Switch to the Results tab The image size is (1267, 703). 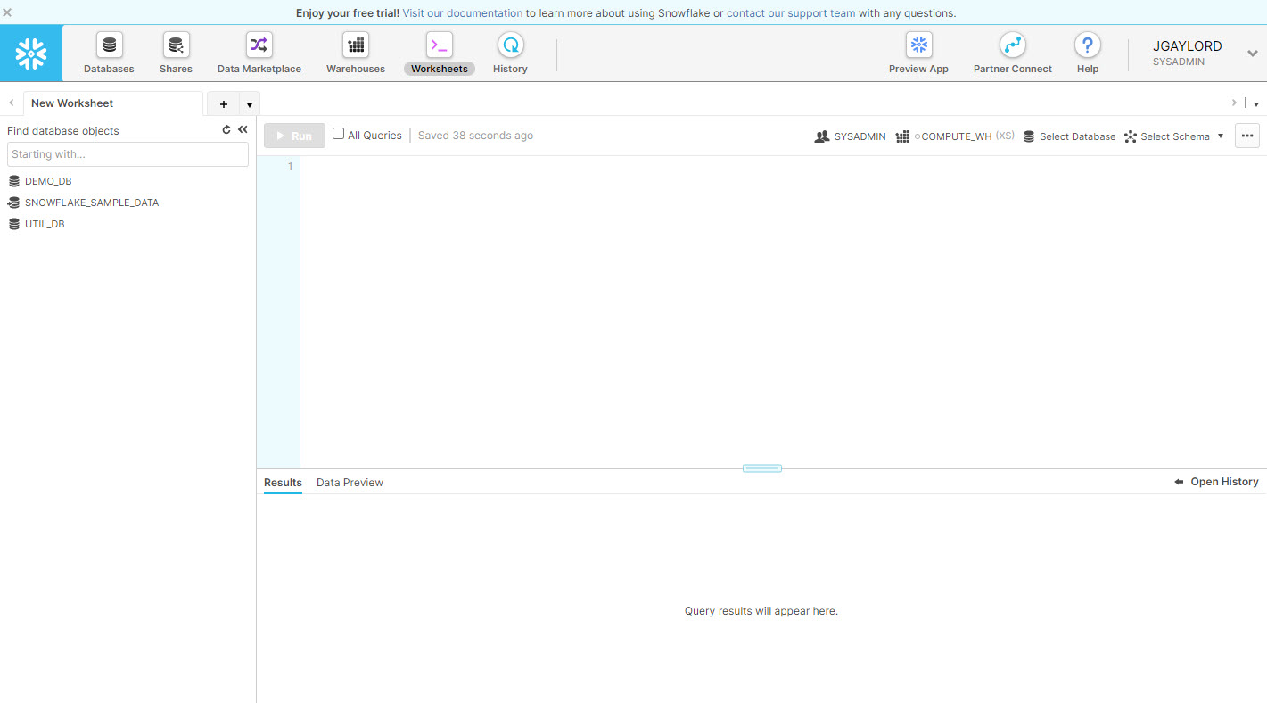pyautogui.click(x=283, y=483)
